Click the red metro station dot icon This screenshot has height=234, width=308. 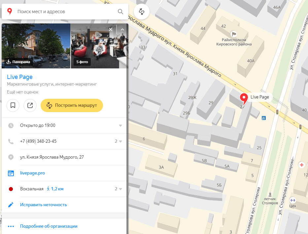click(11, 189)
